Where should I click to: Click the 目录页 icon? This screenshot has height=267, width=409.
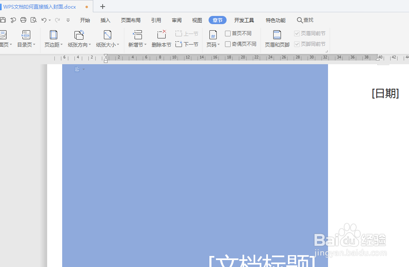click(26, 35)
